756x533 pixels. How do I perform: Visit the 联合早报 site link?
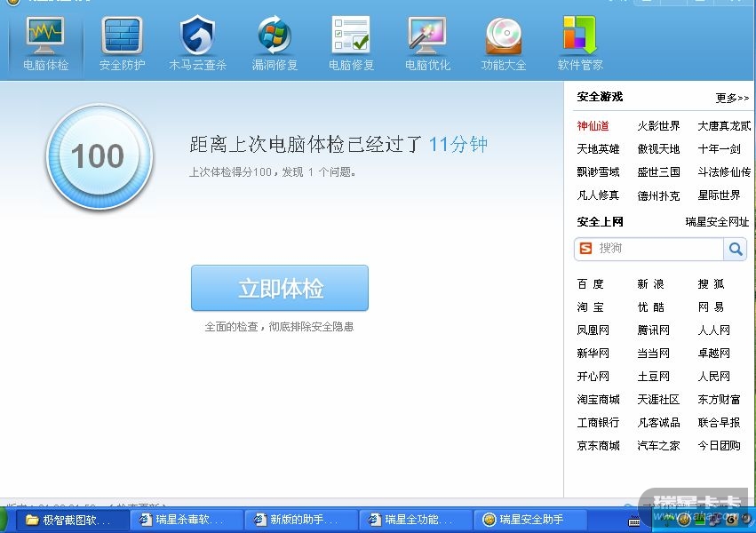point(719,423)
